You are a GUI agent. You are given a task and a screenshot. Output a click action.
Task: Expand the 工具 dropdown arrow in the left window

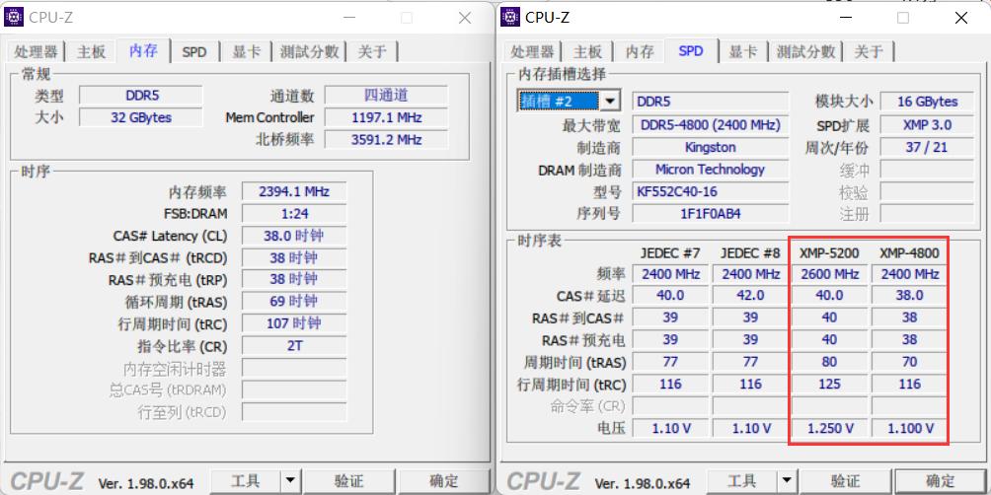point(290,482)
